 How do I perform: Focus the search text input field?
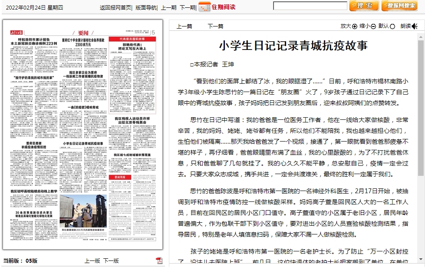[x=310, y=6]
